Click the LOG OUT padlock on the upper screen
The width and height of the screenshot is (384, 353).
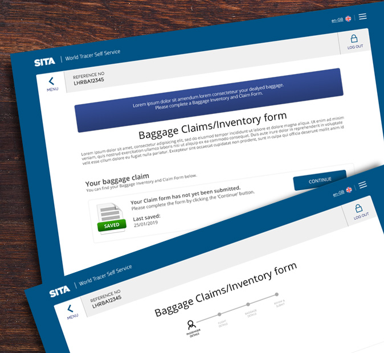(x=354, y=39)
